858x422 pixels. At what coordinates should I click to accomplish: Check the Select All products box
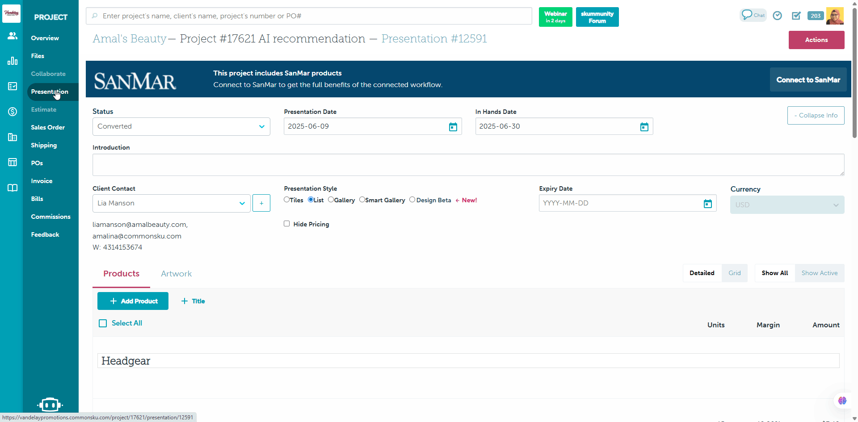(x=103, y=323)
